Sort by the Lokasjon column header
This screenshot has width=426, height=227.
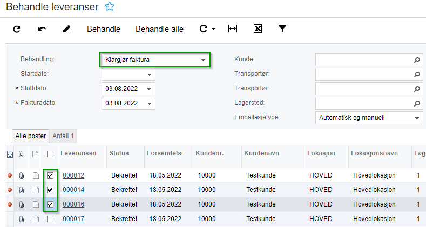coord(321,153)
